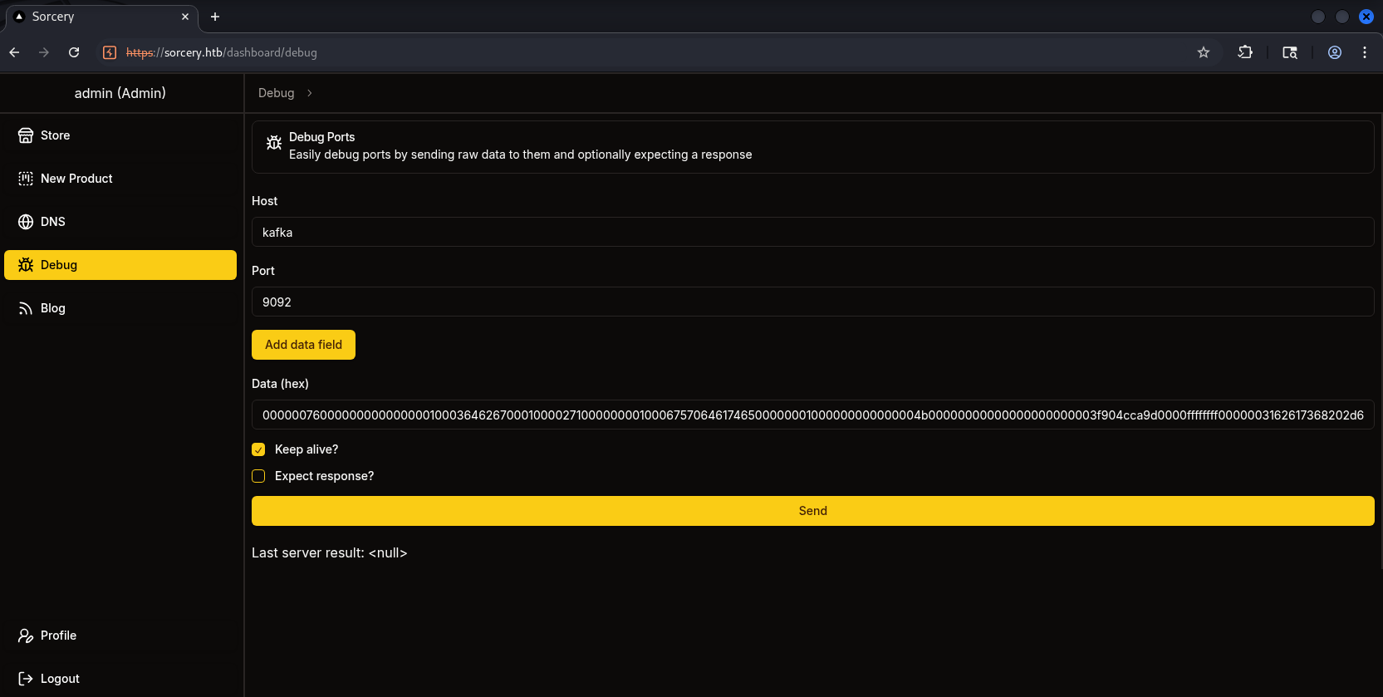This screenshot has height=697, width=1383.
Task: Open the browser extensions puzzle icon
Action: (x=1244, y=52)
